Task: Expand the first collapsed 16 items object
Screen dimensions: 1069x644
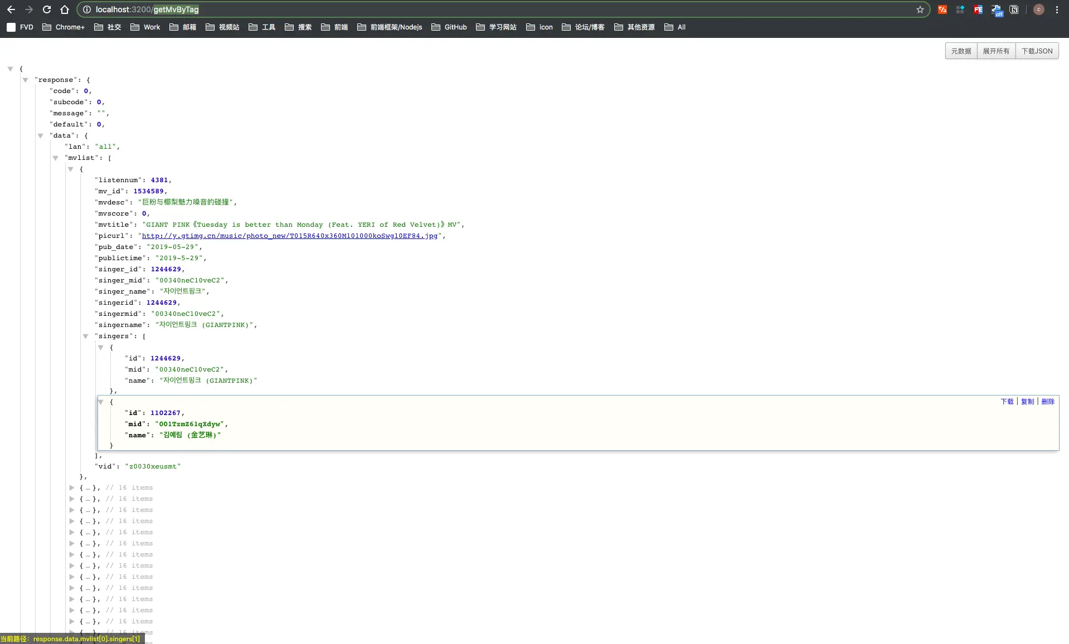Action: point(71,487)
